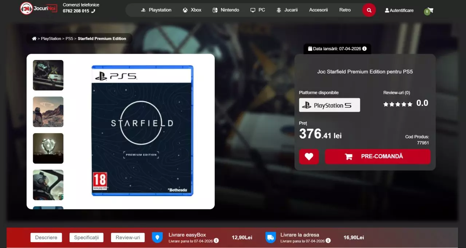Go to PlayStation breadcrumb link
This screenshot has height=248, width=466.
(51, 39)
